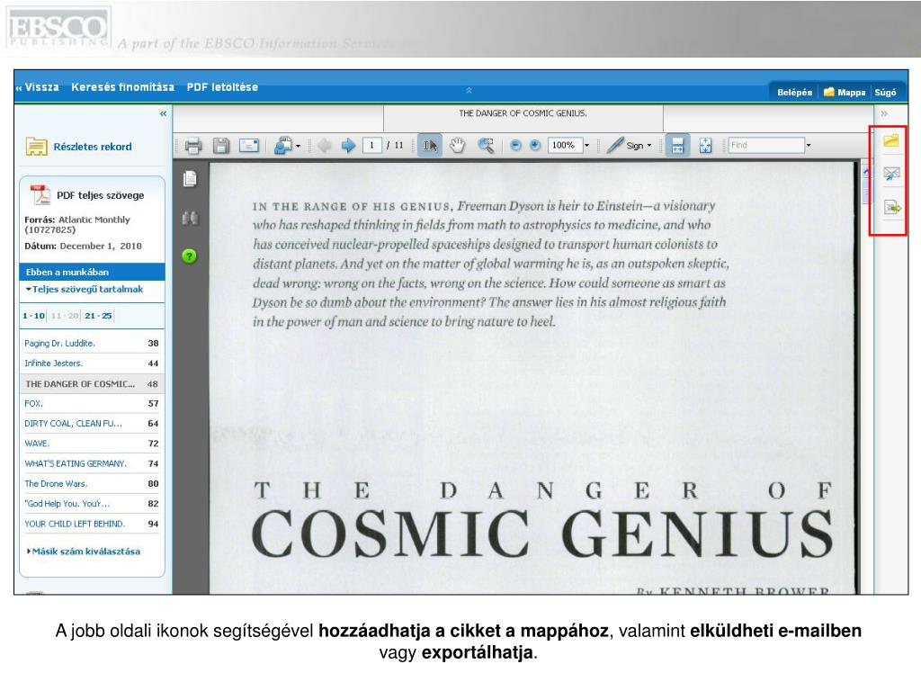Viewport: 921px width, 691px height.
Task: Open the collaborate dropdown arrow
Action: tap(298, 146)
